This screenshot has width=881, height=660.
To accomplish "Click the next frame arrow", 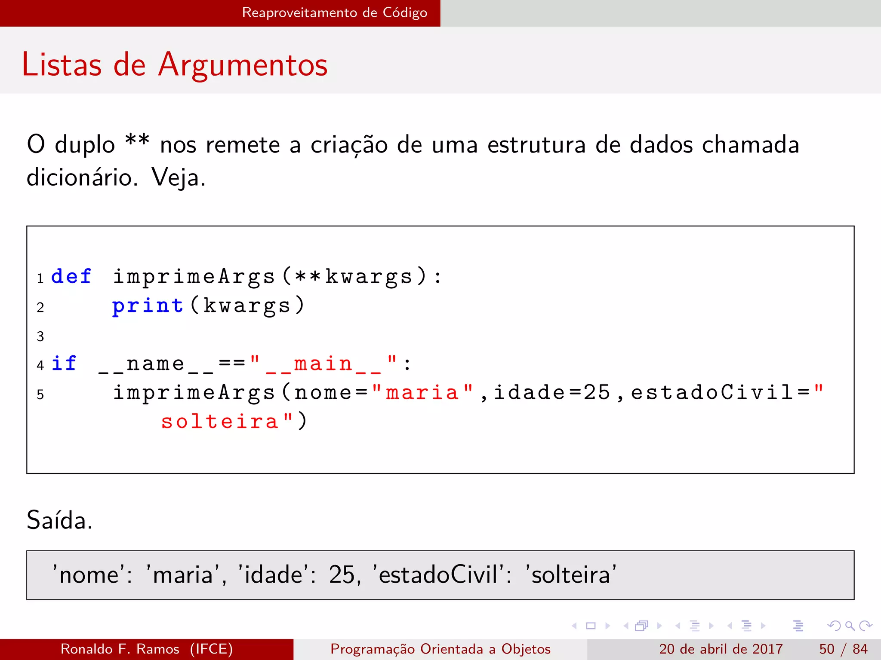I will point(659,626).
